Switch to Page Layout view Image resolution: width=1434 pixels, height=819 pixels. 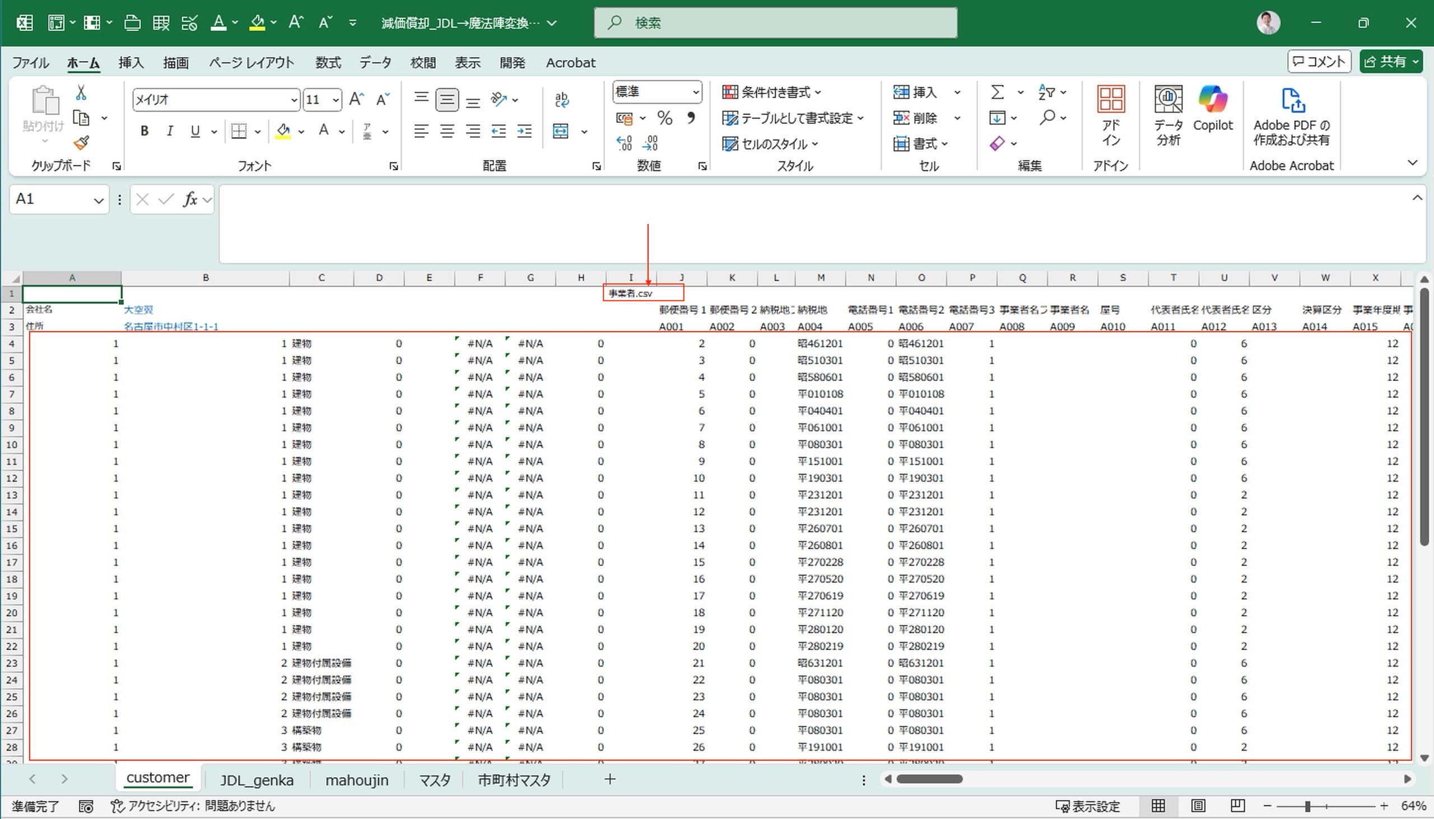[x=1198, y=806]
